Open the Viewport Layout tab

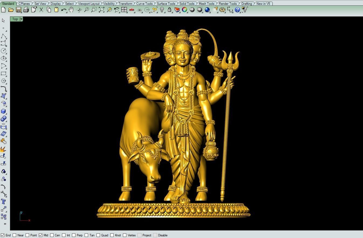click(x=89, y=4)
